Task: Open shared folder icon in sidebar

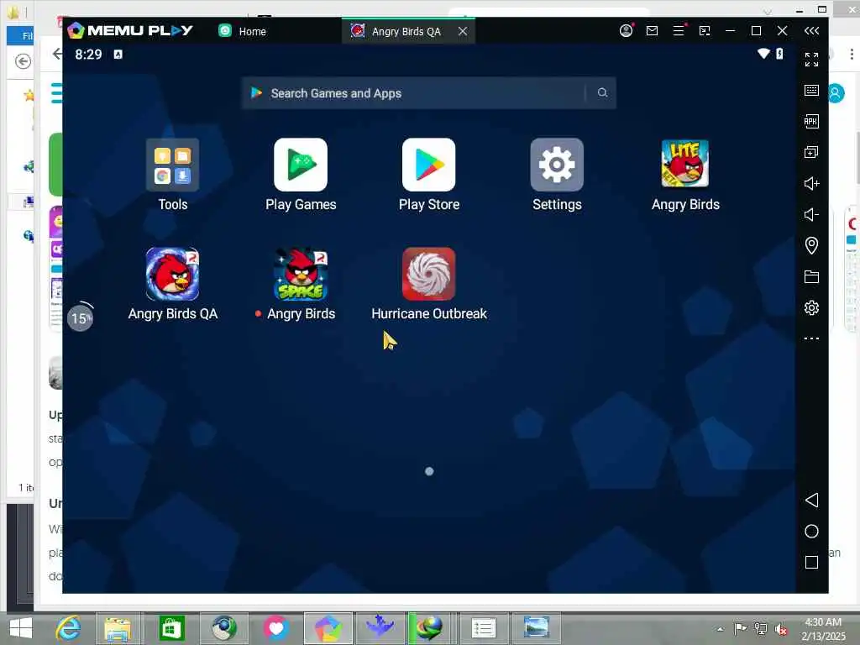Action: [812, 277]
